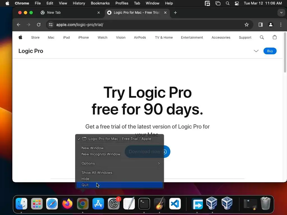This screenshot has height=215, width=287.
Task: Click the Apple logo on the website nav
Action: click(20, 37)
